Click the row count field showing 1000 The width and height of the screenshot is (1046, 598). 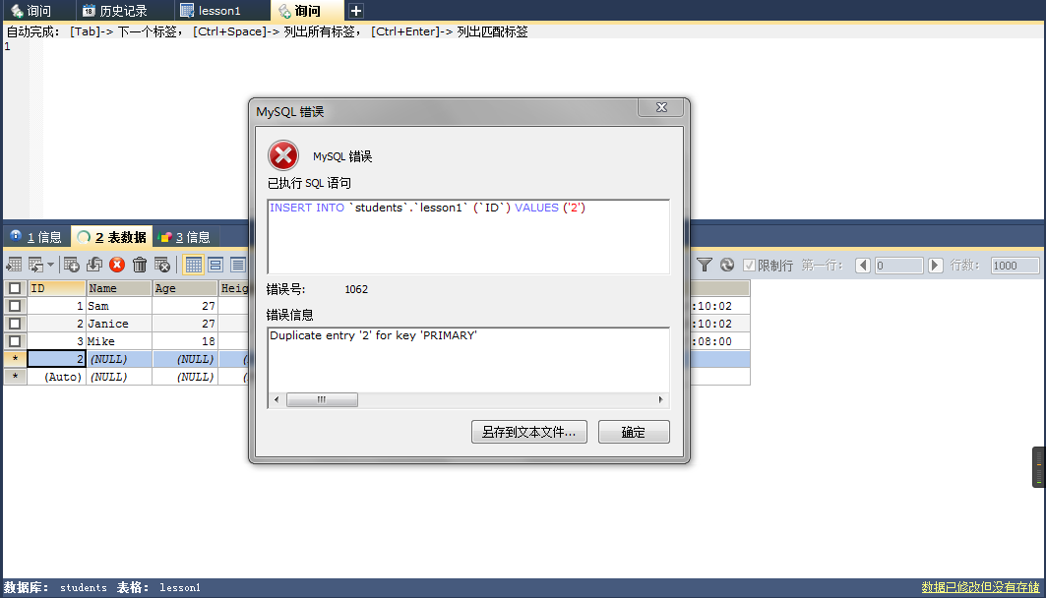[1015, 266]
